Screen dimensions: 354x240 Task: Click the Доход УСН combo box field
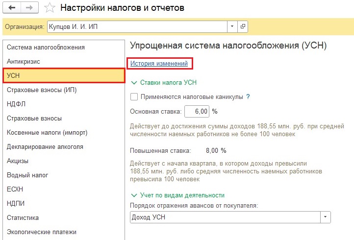[x=226, y=217]
